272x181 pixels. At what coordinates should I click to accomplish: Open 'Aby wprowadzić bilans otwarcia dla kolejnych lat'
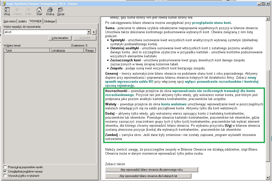[x=148, y=176]
